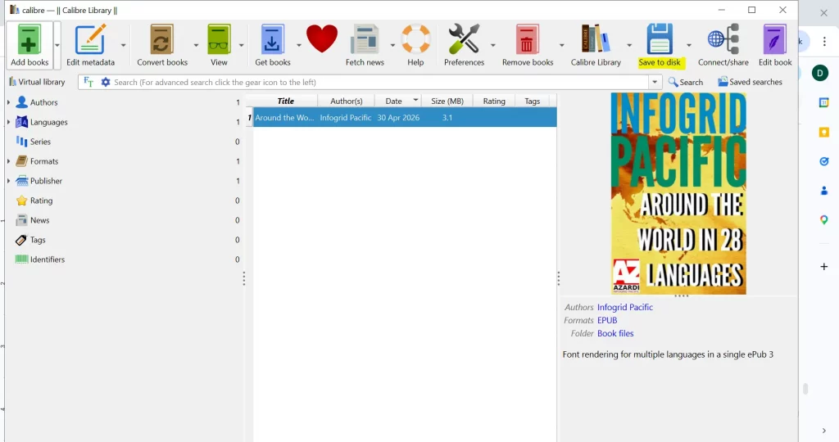
Task: Sort by Size (MB) column header
Action: [447, 101]
